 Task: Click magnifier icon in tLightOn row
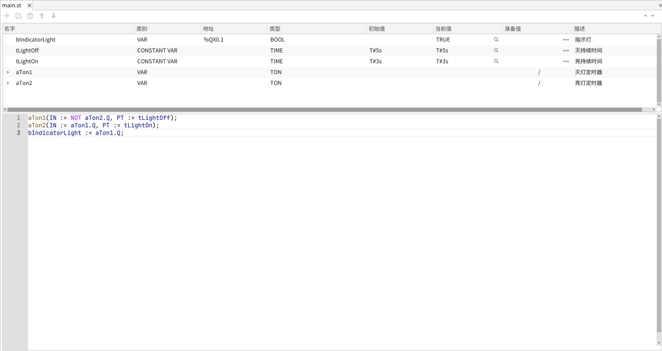496,62
